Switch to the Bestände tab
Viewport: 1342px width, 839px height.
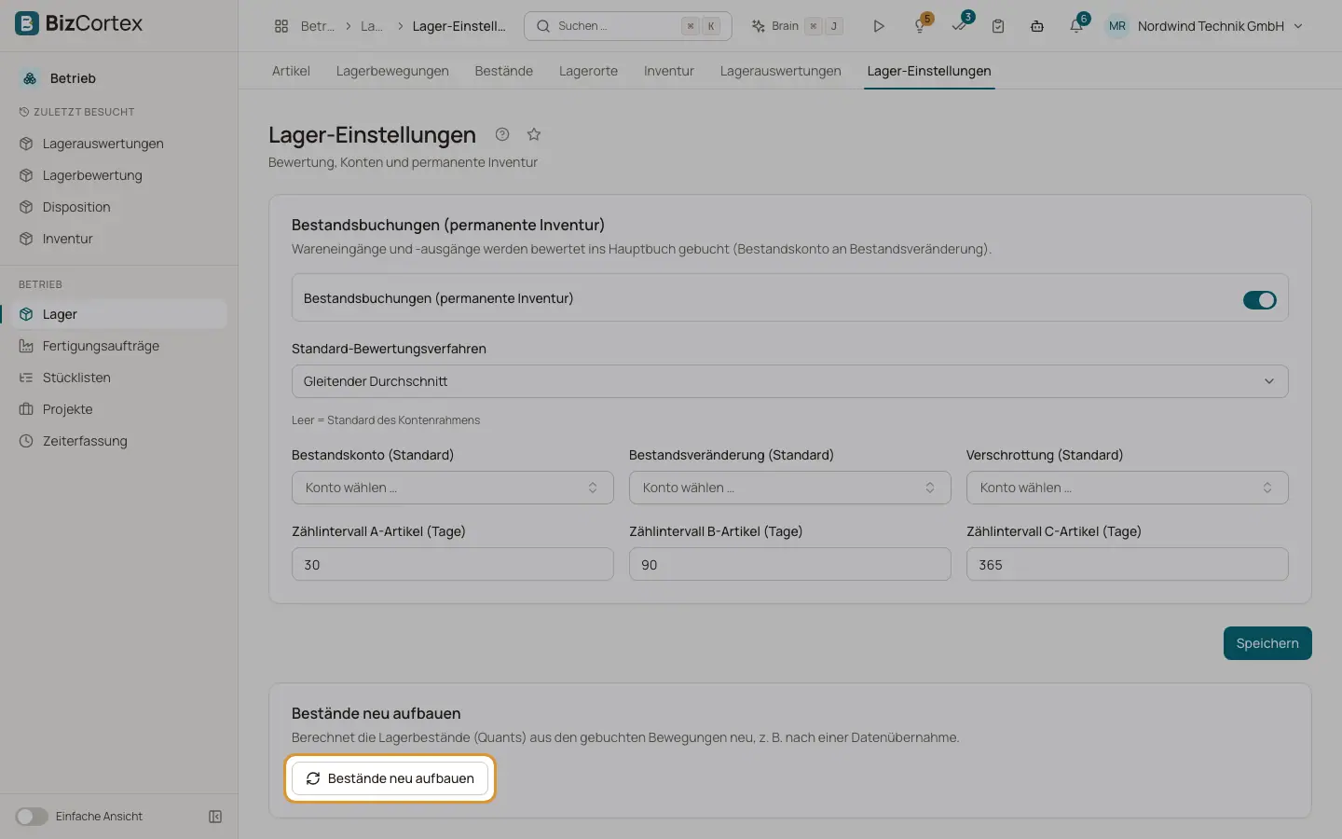[504, 71]
